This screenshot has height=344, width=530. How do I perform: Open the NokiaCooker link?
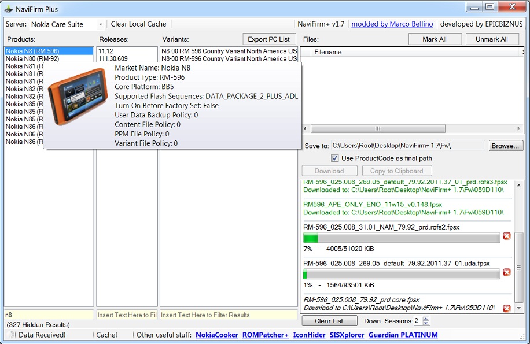pyautogui.click(x=217, y=335)
